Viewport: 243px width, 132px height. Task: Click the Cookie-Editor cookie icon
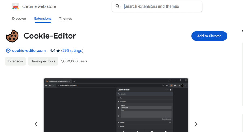click(x=12, y=36)
